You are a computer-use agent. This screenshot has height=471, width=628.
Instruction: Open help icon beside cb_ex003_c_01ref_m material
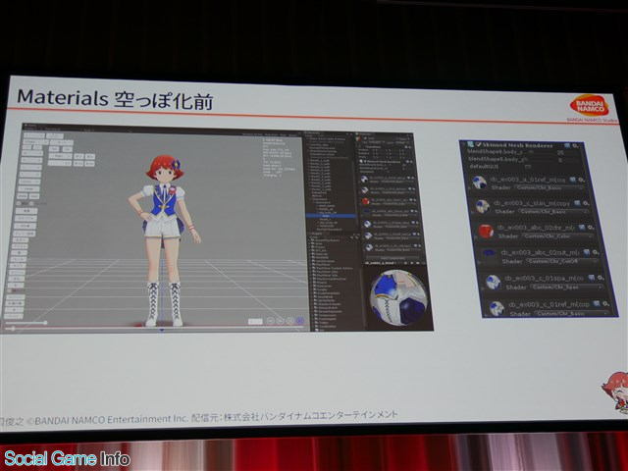point(597,303)
